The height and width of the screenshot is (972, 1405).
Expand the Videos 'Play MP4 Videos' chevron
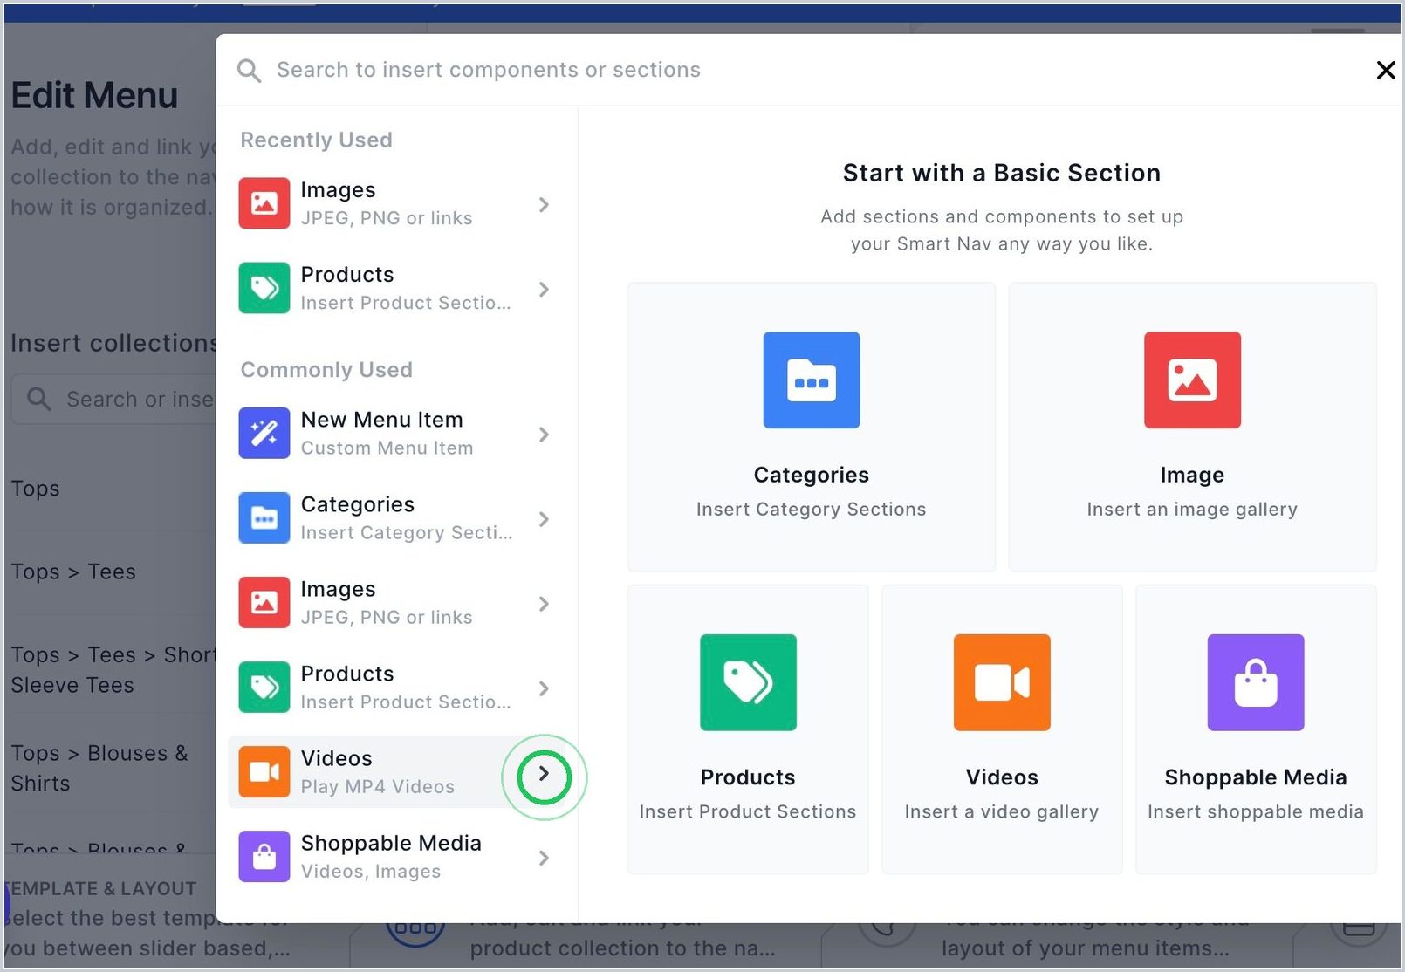pos(544,774)
